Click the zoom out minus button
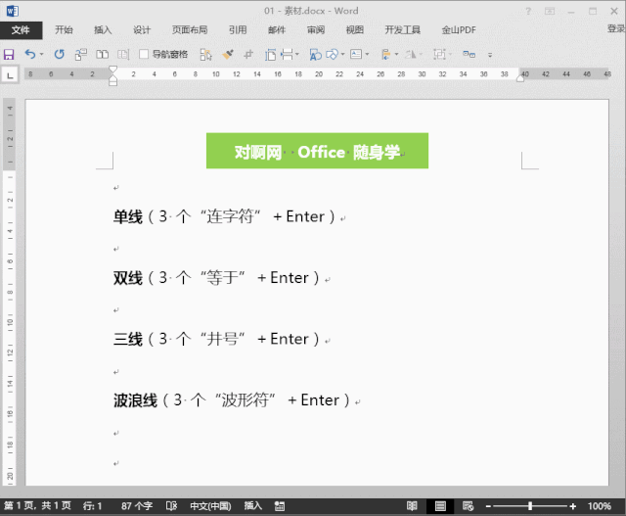The width and height of the screenshot is (626, 516). tap(488, 506)
